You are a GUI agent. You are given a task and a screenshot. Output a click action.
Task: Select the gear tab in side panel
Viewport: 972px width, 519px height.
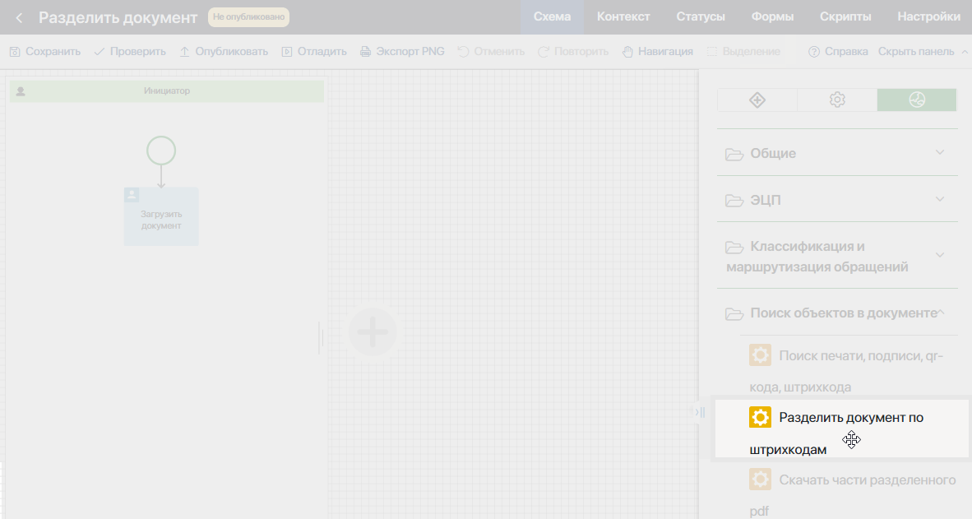coord(837,100)
